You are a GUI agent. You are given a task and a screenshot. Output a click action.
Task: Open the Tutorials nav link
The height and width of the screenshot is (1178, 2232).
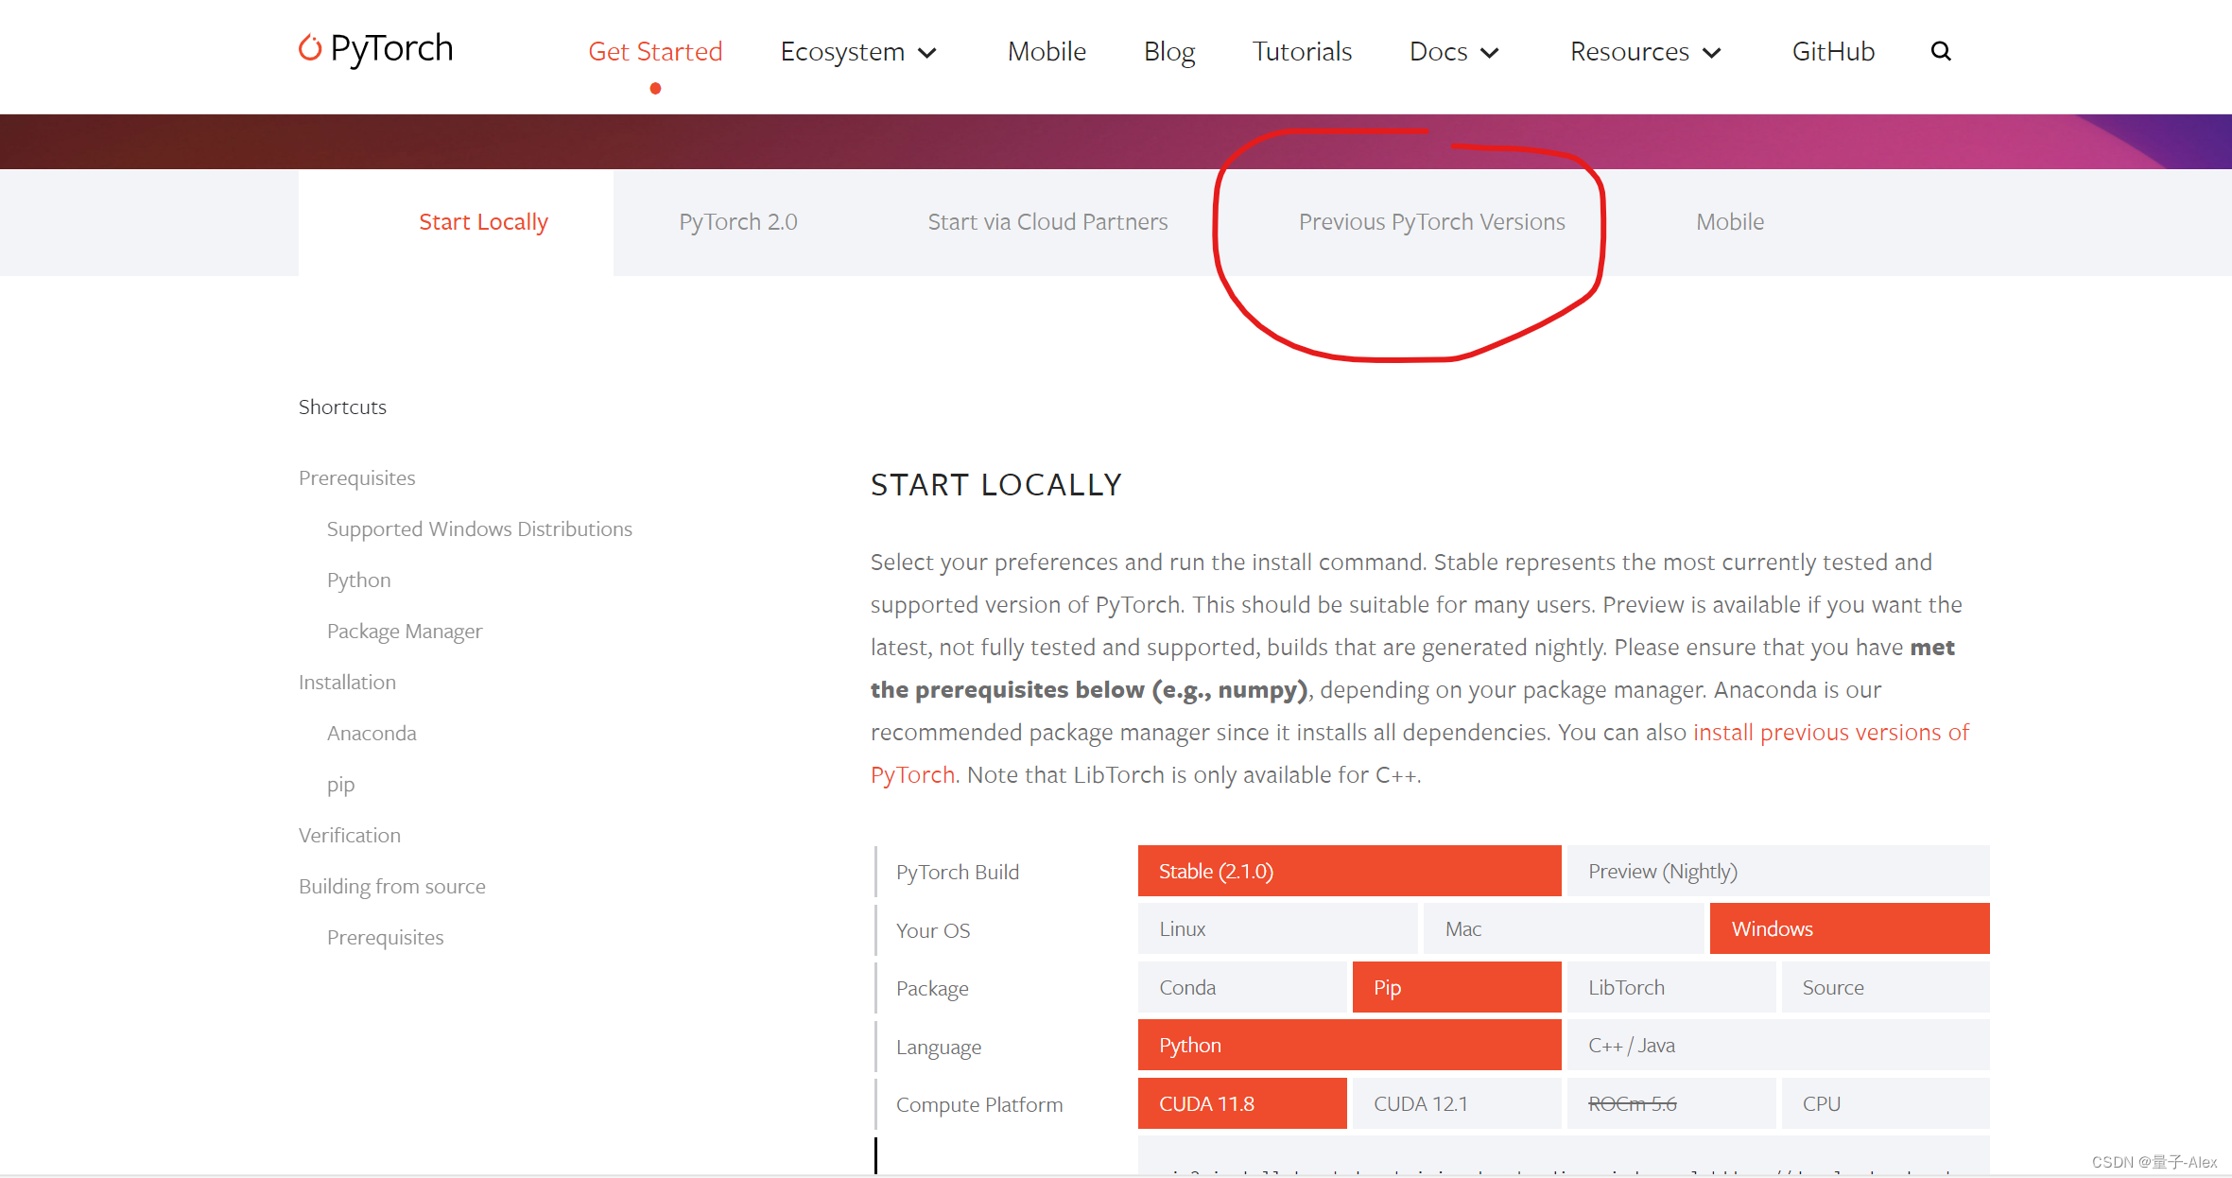pyautogui.click(x=1302, y=51)
